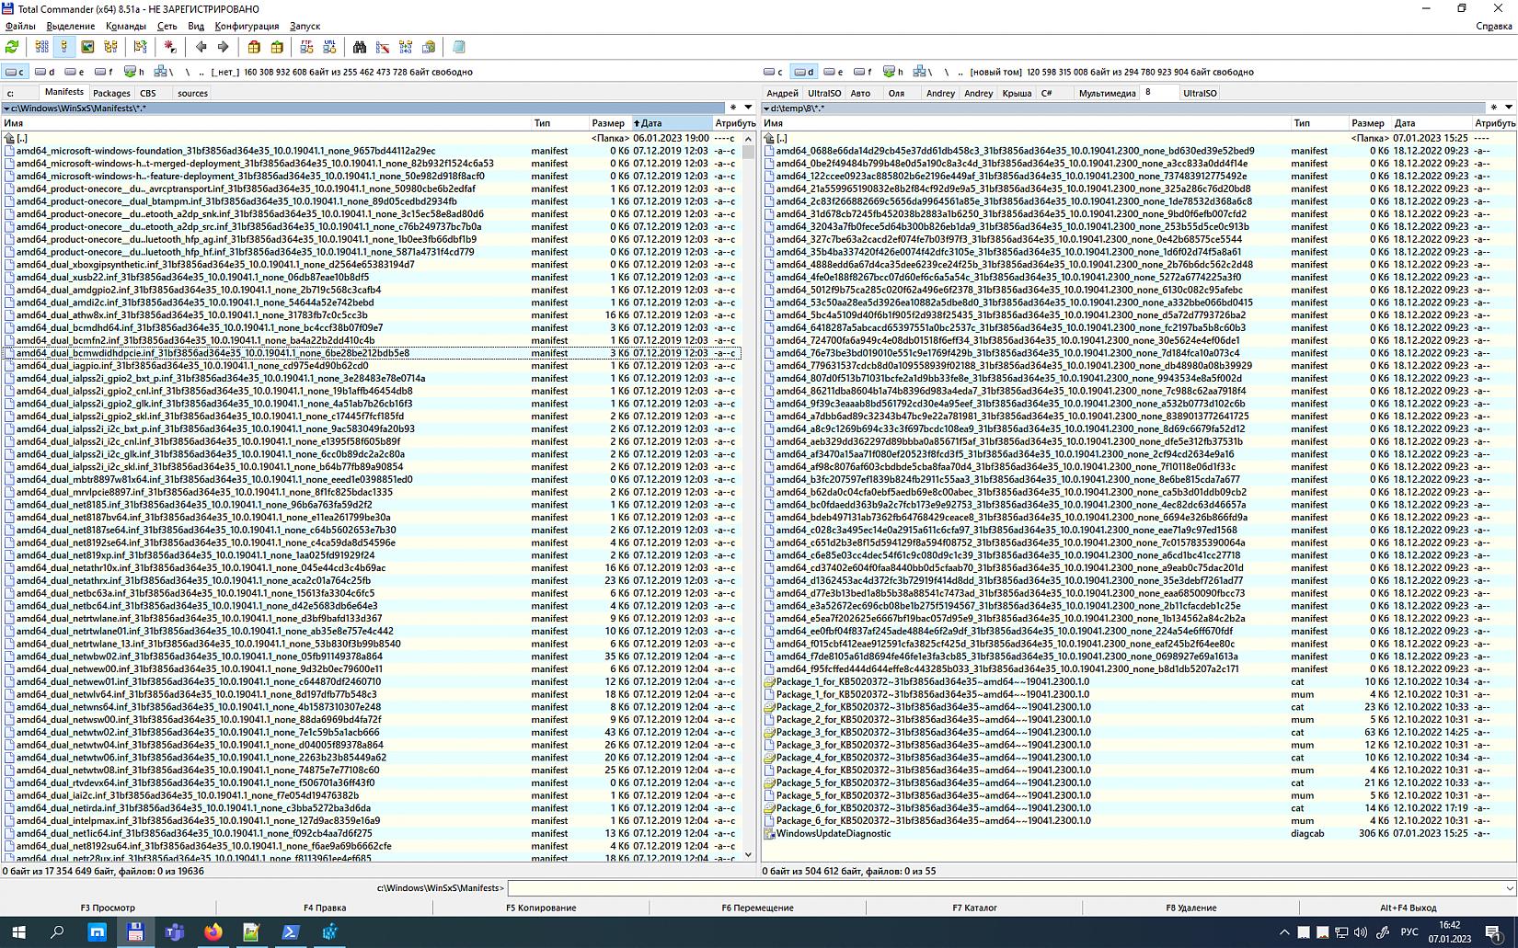Click the Pack files toolbar icon
The height and width of the screenshot is (948, 1518).
[x=254, y=47]
